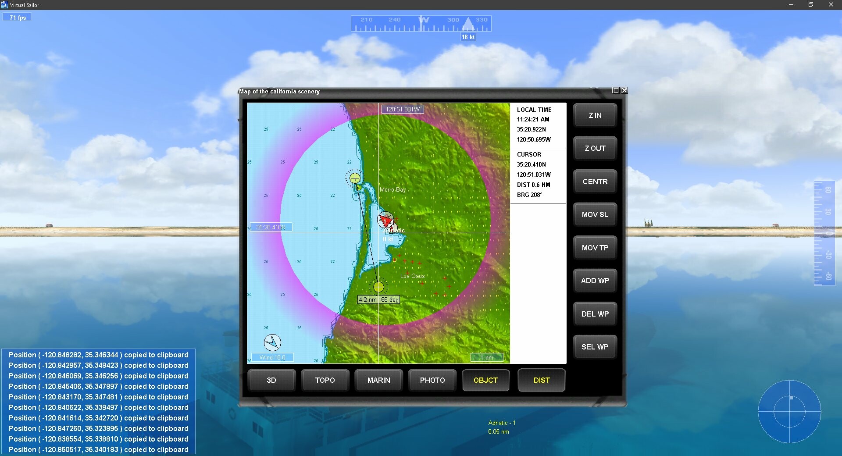842x456 pixels.
Task: Click the 1 nm scale indicator on the map
Action: click(487, 357)
